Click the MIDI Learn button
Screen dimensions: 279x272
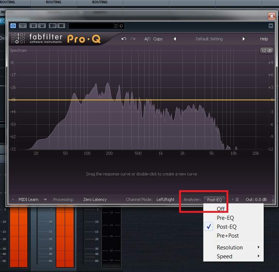[x=28, y=199]
